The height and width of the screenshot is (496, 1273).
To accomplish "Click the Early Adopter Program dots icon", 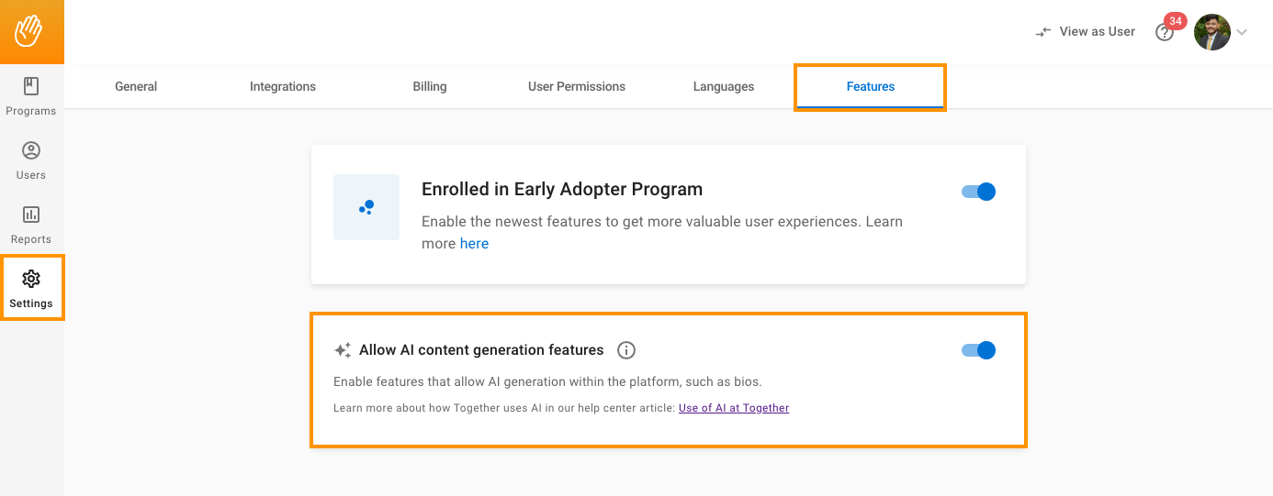I will click(x=366, y=207).
